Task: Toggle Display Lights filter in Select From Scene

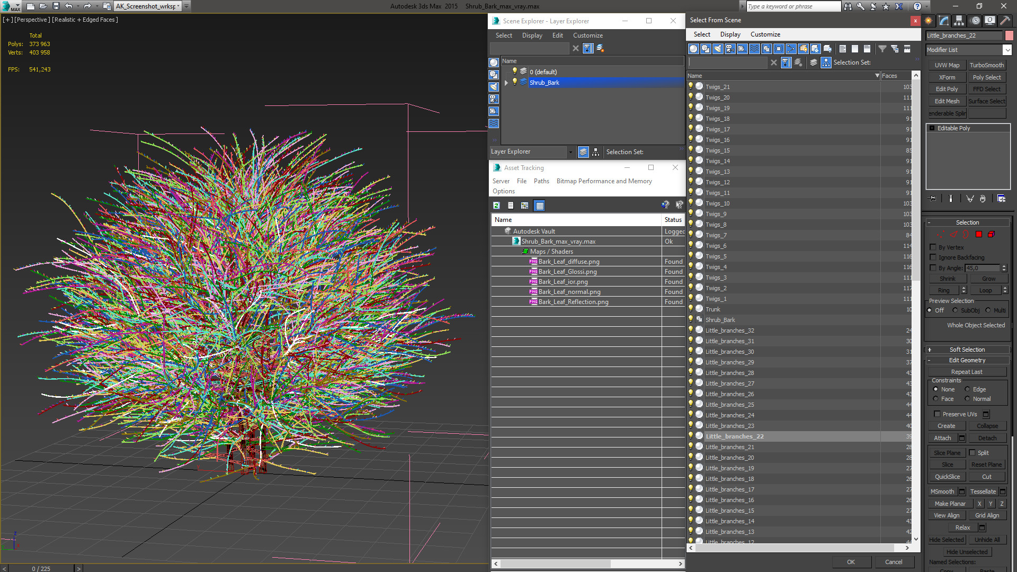Action: tap(718, 49)
